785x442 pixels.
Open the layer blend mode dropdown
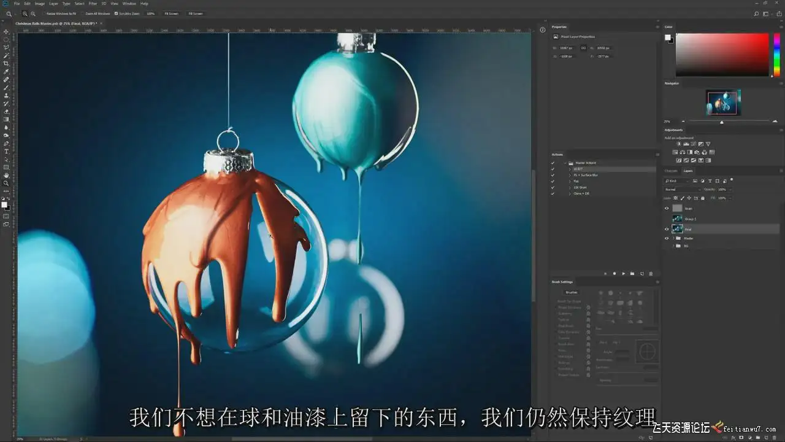point(682,189)
